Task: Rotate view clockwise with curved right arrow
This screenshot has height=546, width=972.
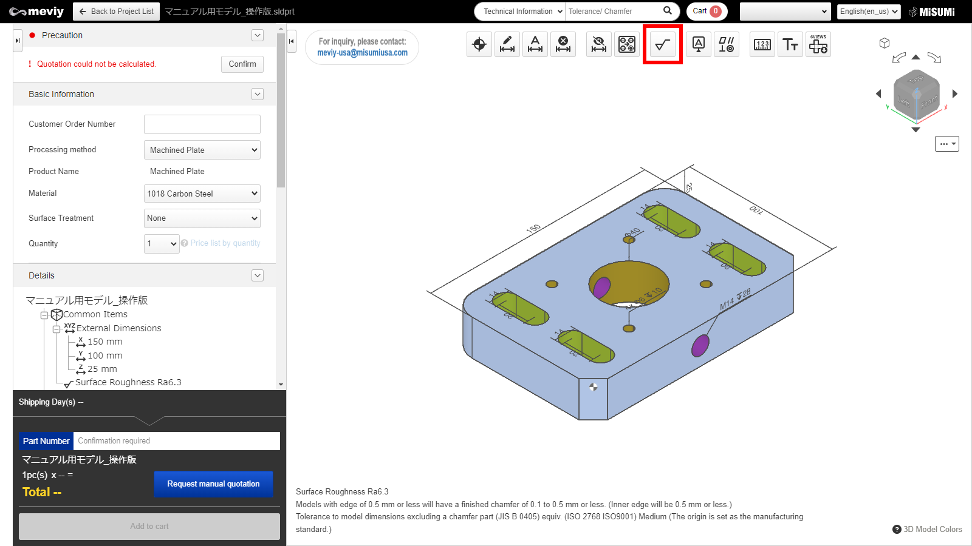Action: point(934,58)
